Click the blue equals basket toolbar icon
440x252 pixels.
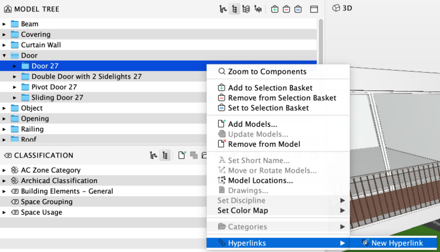pos(298,9)
